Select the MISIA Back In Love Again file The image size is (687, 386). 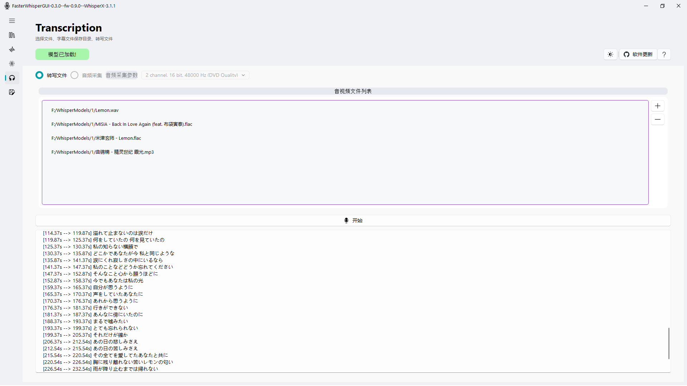click(x=122, y=124)
